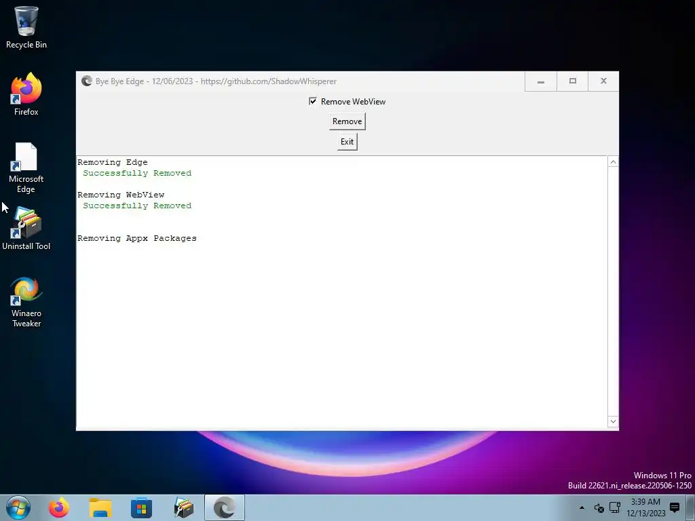Select the Firefox desktop shortcut
Screen dimensions: 695x521
[26, 94]
